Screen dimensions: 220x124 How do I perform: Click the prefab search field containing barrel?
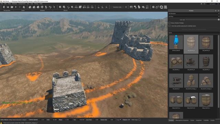(x=194, y=33)
